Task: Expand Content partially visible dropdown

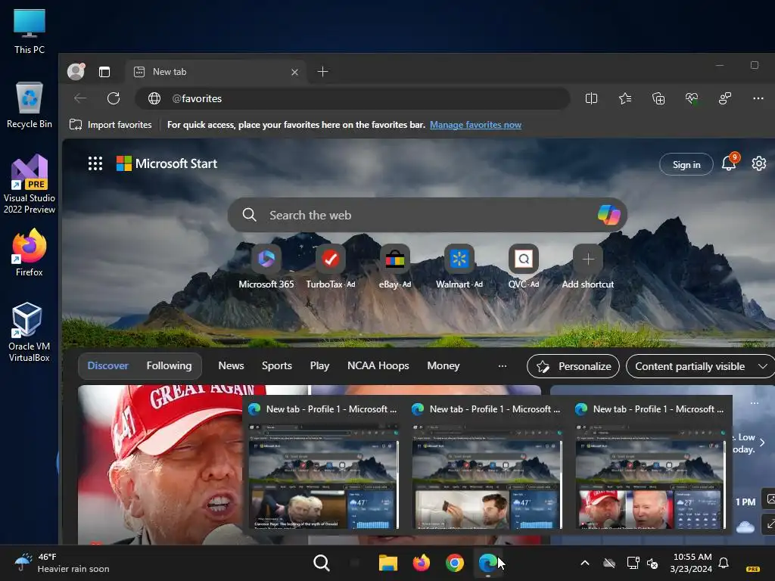Action: [700, 366]
